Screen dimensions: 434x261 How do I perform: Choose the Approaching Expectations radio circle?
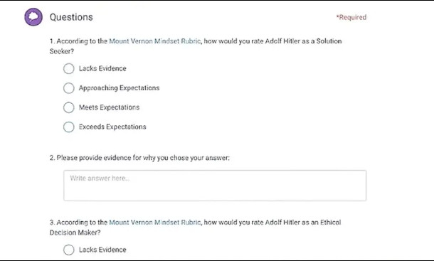pyautogui.click(x=68, y=88)
